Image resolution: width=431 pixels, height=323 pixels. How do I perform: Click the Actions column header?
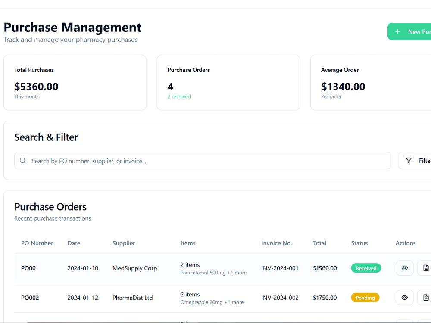406,243
